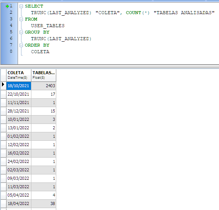Select the 18/10/2021 date cell
The image size is (219, 210).
(19, 86)
